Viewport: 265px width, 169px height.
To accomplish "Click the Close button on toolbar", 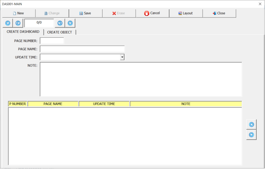I will pyautogui.click(x=219, y=13).
